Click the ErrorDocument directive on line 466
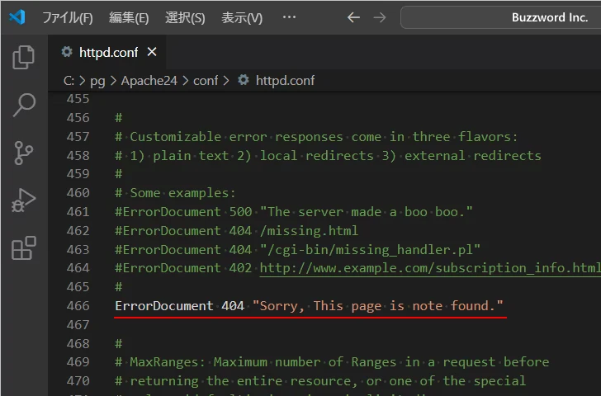The width and height of the screenshot is (601, 396). pyautogui.click(x=164, y=305)
